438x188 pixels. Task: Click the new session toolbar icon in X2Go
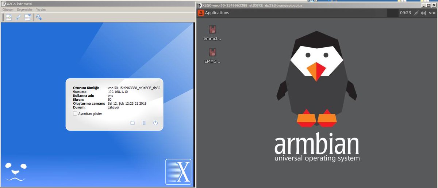[8, 17]
